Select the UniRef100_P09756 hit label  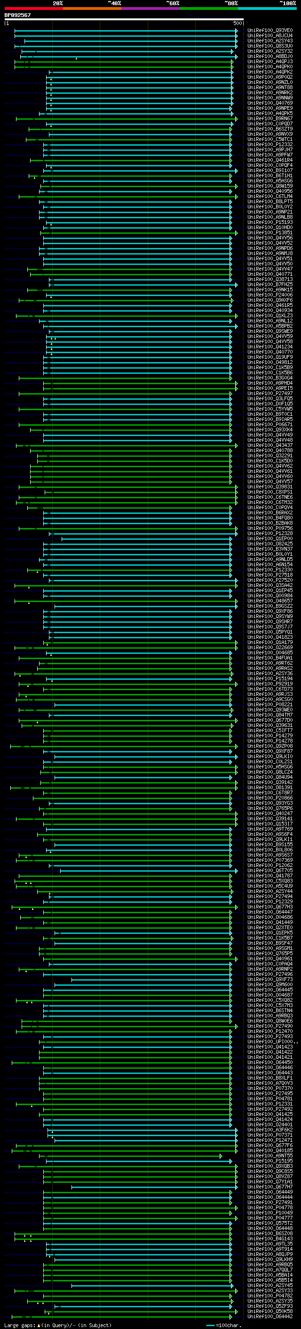click(x=270, y=528)
